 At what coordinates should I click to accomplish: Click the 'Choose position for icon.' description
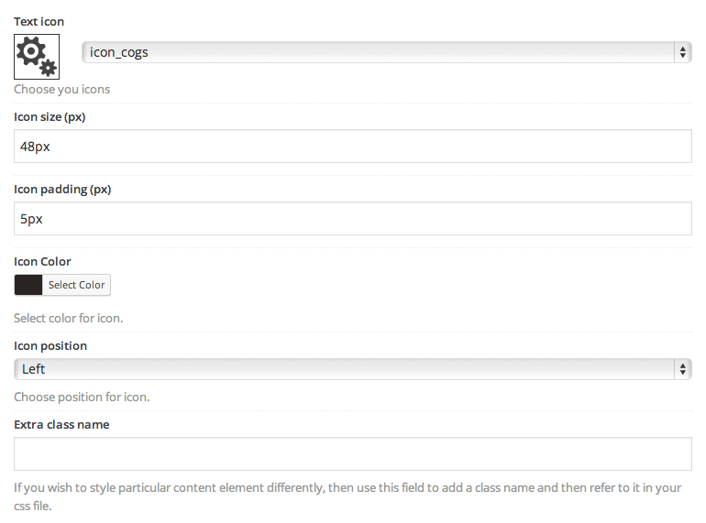[x=82, y=398]
